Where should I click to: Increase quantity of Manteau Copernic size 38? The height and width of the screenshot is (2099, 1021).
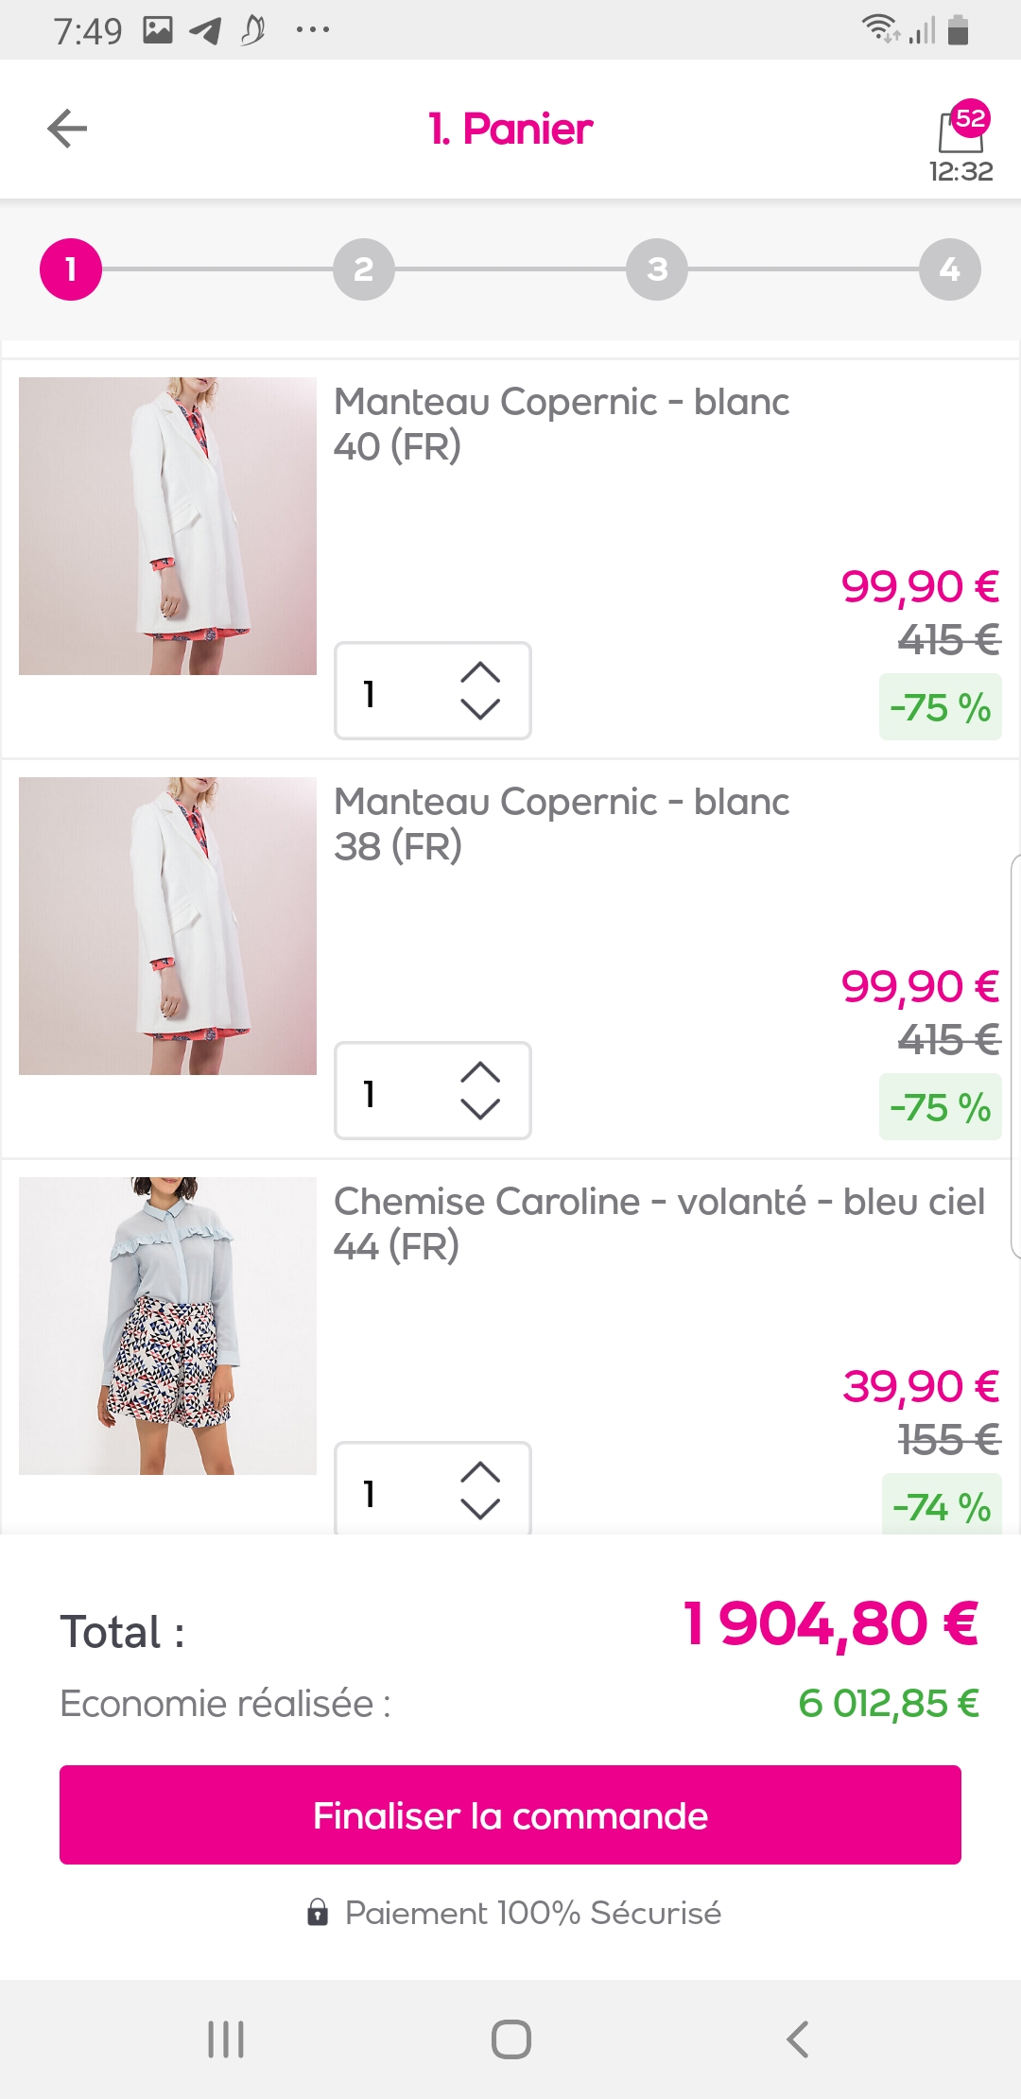pyautogui.click(x=480, y=1072)
